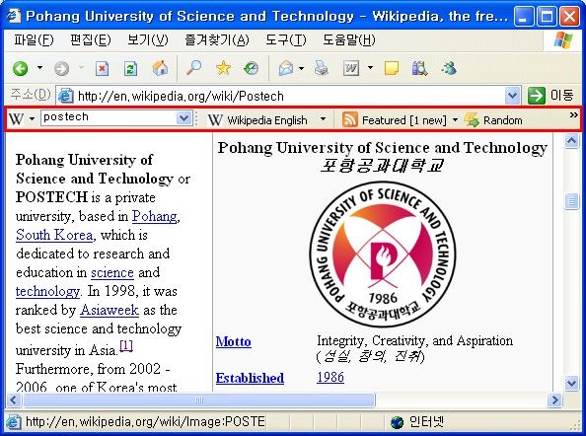The image size is (586, 436).
Task: Open the 편집(E) menu
Action: click(91, 39)
